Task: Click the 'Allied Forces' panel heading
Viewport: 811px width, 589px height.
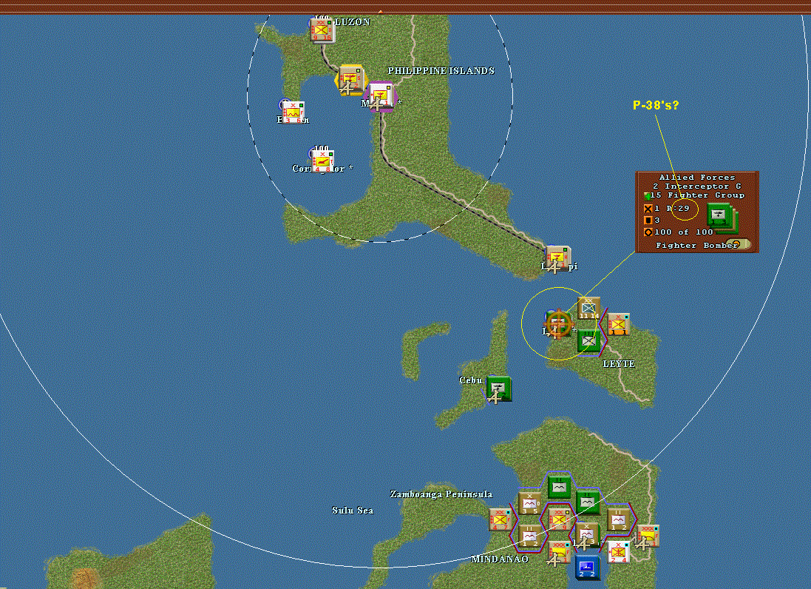Action: [x=696, y=177]
